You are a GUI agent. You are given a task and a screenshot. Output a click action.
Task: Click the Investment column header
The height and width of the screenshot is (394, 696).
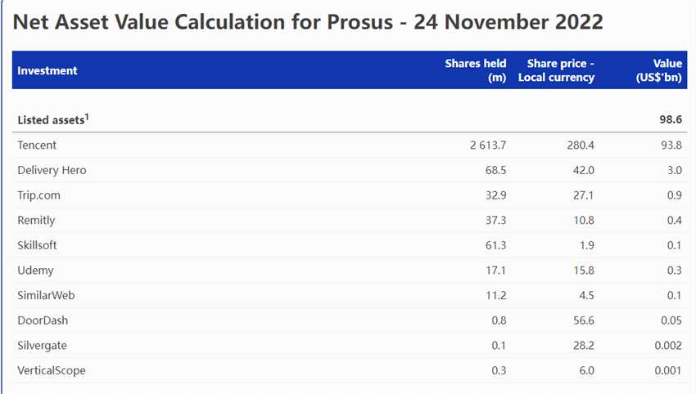pyautogui.click(x=47, y=70)
